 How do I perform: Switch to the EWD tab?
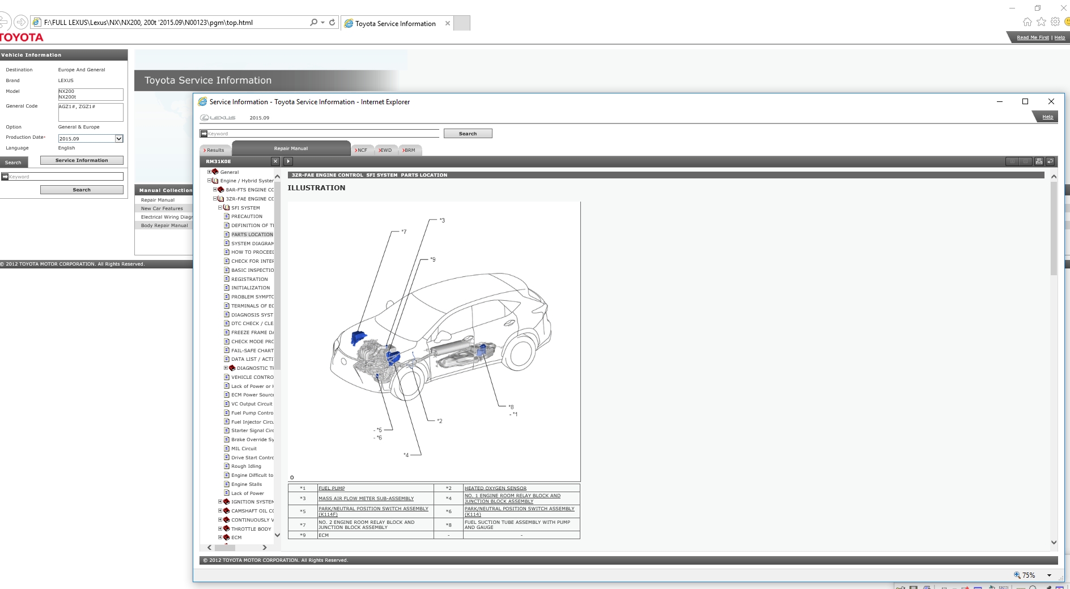click(x=385, y=150)
